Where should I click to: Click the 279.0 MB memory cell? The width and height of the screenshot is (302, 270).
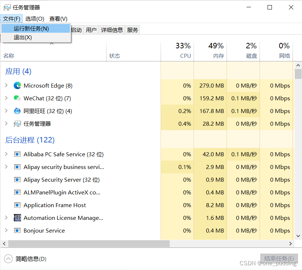point(210,85)
